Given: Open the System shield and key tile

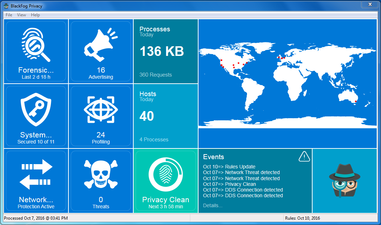Looking at the screenshot, I should [x=36, y=116].
